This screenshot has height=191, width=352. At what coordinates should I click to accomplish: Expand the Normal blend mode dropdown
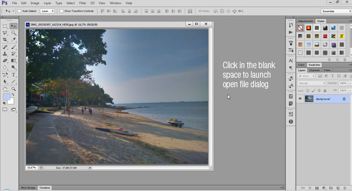tap(312, 83)
